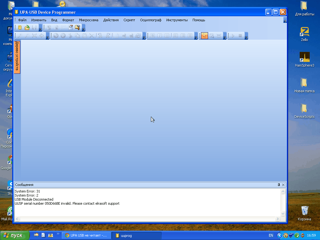Open the Осциллограф menu
Image resolution: width=320 pixels, height=240 pixels.
click(151, 20)
